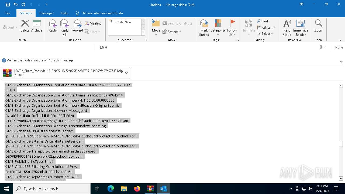Click the Tell me what you want to do box
This screenshot has height=194, width=345.
102,13
